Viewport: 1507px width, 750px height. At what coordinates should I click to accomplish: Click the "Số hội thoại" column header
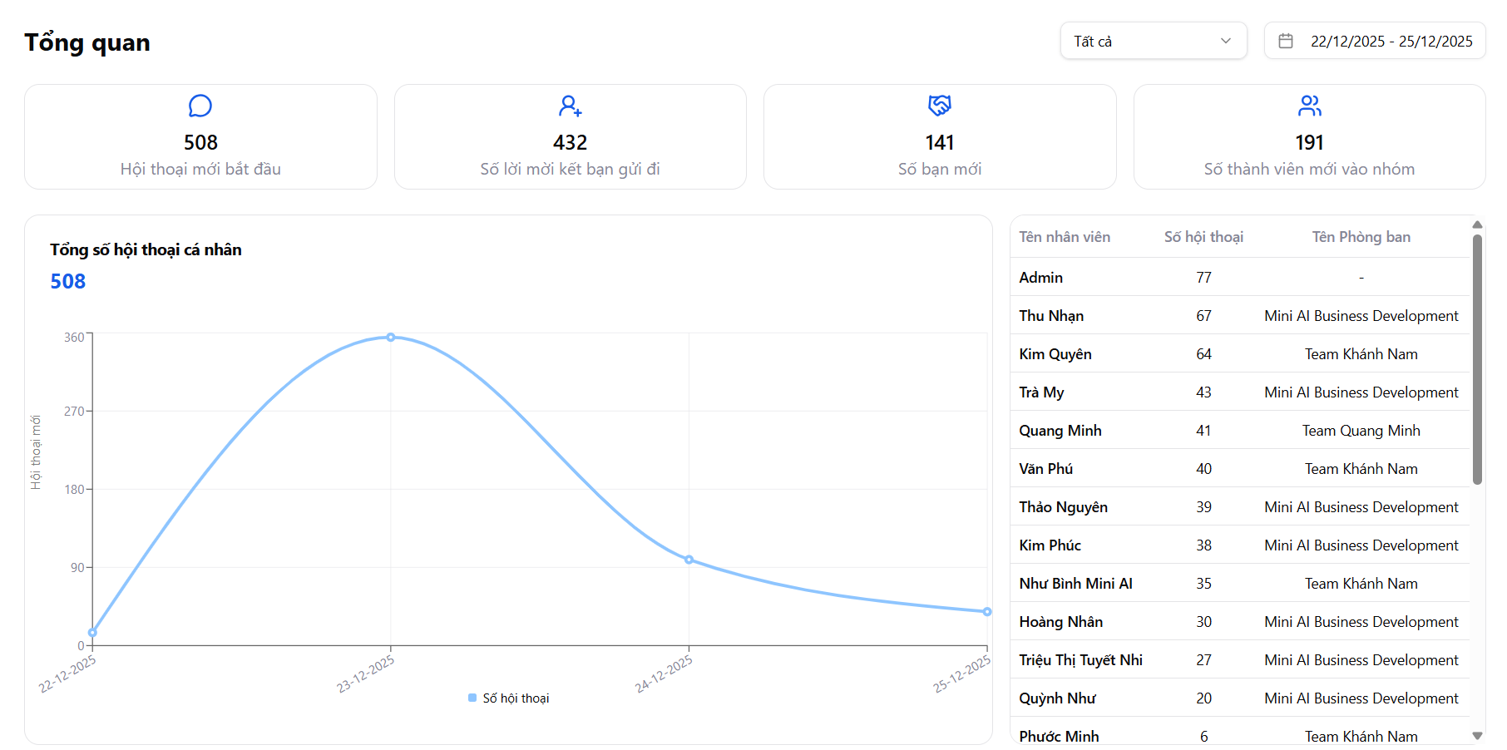[x=1203, y=237]
